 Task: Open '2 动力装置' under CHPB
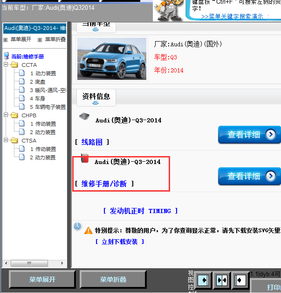pos(43,132)
